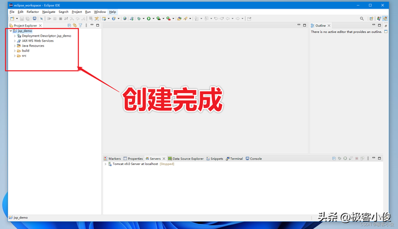398x229 pixels.
Task: Click the Terminate stop square icon
Action: 60,19
